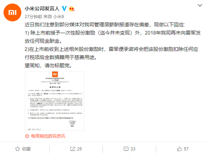Click the star favorite icon

(17, 149)
